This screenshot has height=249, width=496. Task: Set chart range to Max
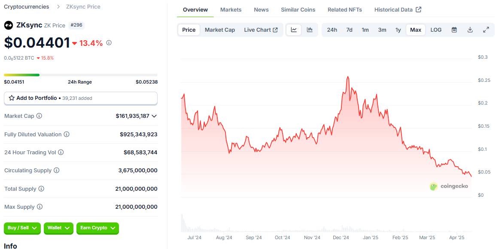[416, 30]
